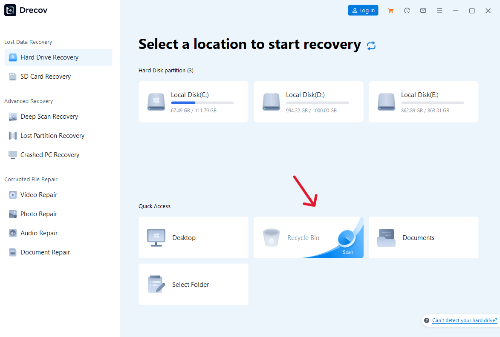This screenshot has height=337, width=500.
Task: Select Deep Scan Recovery in the sidebar
Action: tap(49, 116)
